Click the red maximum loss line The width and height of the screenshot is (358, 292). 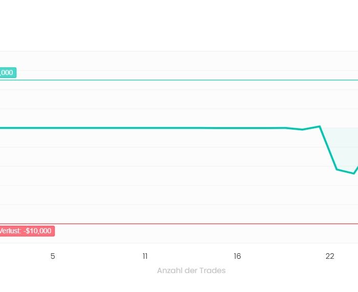click(x=183, y=224)
